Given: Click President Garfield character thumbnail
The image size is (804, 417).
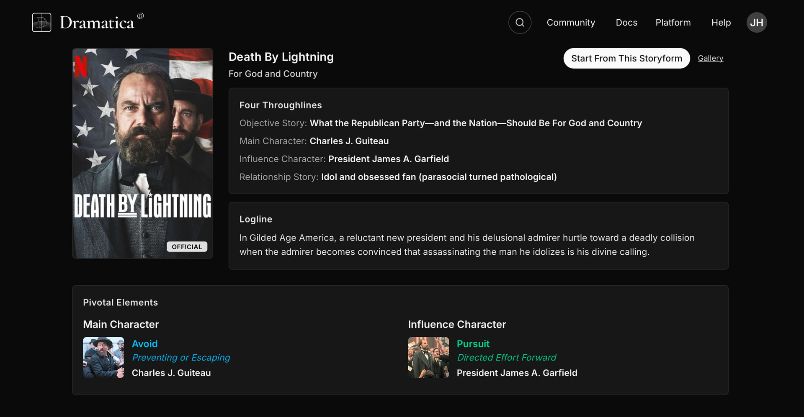Looking at the screenshot, I should [428, 358].
